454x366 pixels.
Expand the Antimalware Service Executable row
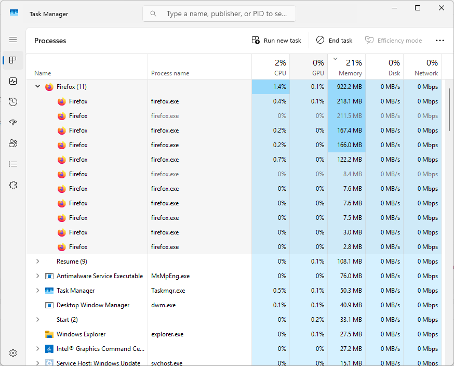pos(37,276)
